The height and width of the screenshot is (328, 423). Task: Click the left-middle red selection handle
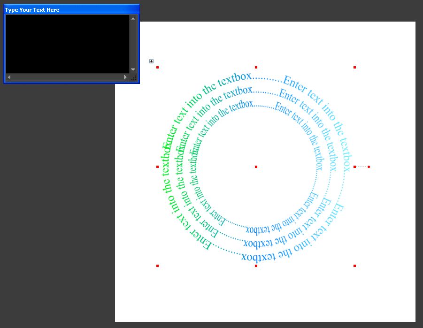click(x=157, y=167)
